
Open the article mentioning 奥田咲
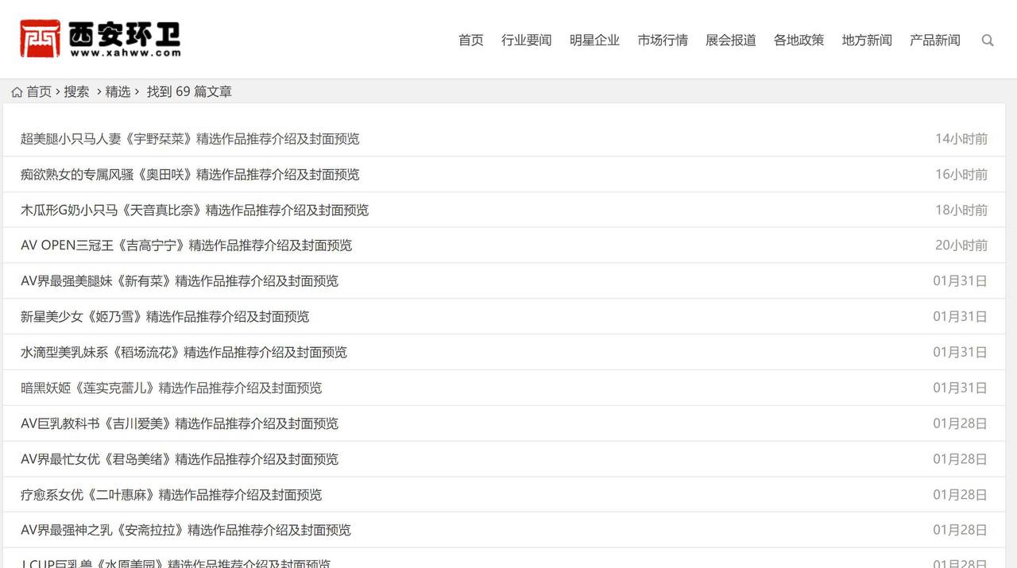tap(190, 175)
